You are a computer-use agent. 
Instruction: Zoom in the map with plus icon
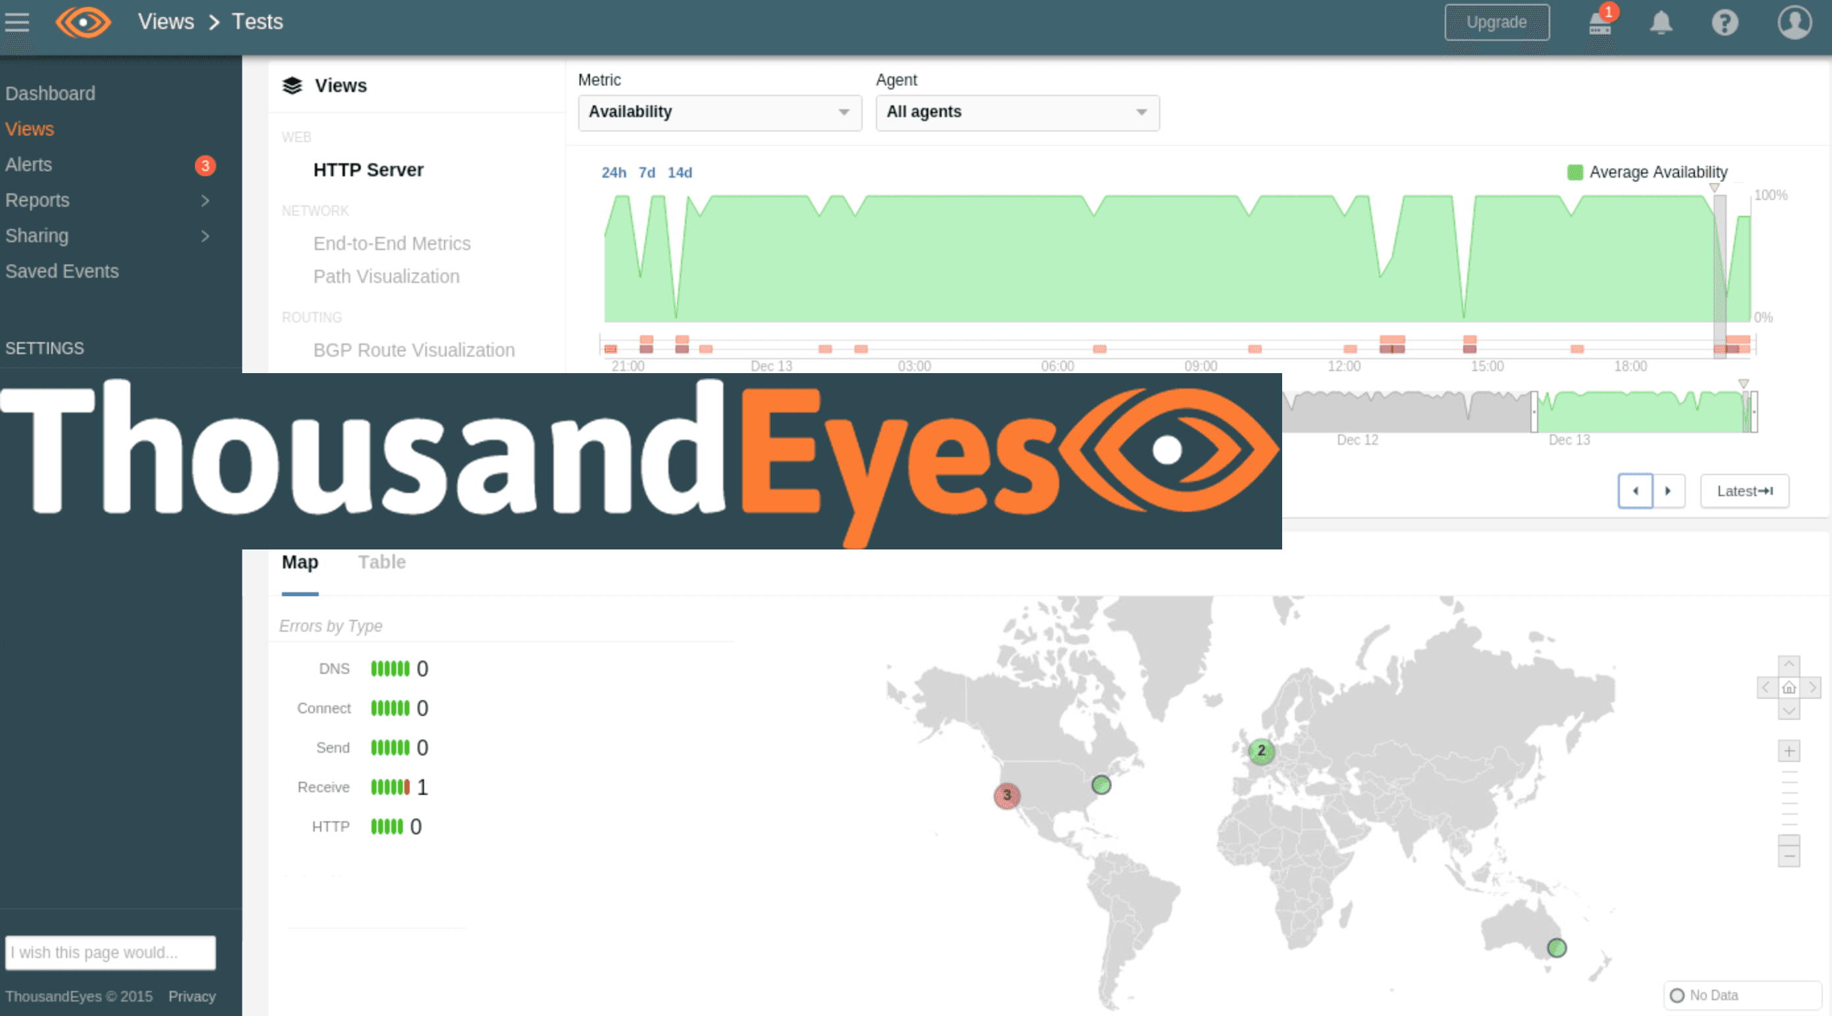click(1789, 751)
